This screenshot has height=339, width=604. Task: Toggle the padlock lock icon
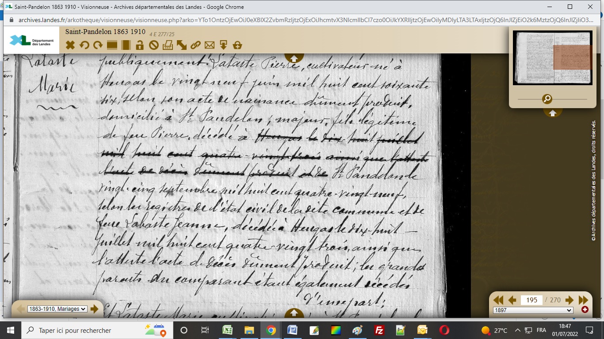140,45
